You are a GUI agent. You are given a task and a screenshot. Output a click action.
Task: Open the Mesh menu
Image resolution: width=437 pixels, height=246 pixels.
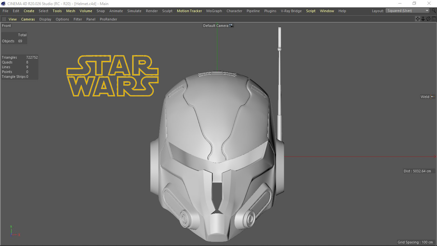click(x=71, y=11)
